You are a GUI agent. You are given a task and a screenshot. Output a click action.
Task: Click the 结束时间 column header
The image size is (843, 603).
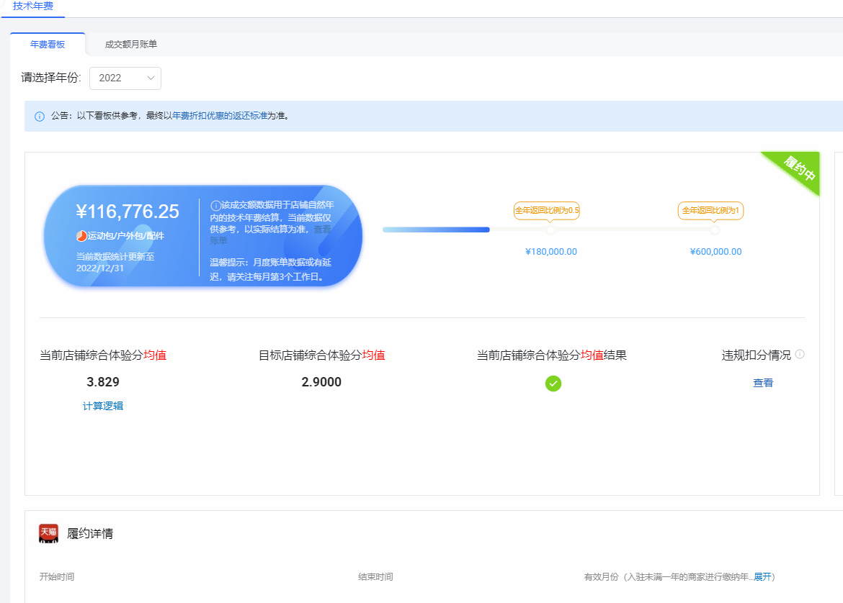(x=375, y=576)
